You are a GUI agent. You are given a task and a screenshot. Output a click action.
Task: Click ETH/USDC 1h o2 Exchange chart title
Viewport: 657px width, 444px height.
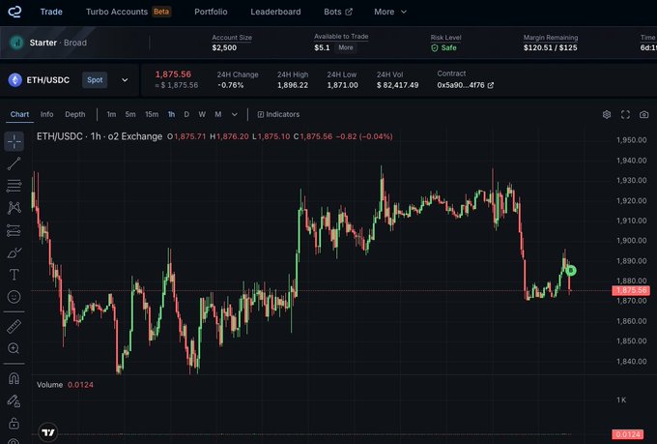pos(100,136)
